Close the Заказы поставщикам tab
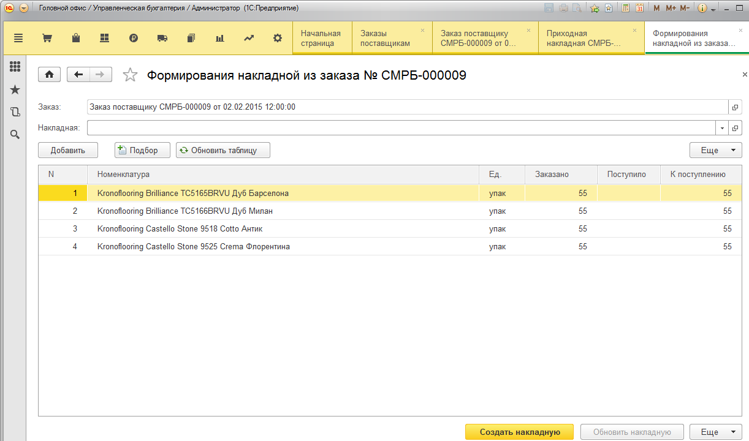Image resolution: width=749 pixels, height=441 pixels. (422, 30)
